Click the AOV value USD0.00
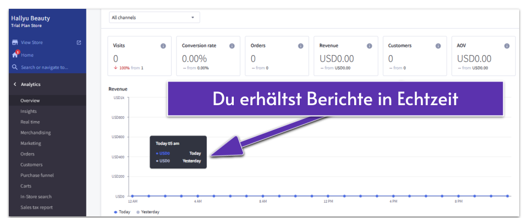 point(474,58)
